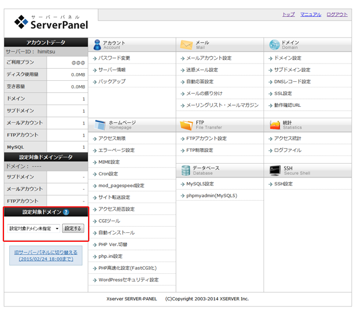Click the Statistics chart icon
The width and height of the screenshot is (355, 317).
[274, 124]
